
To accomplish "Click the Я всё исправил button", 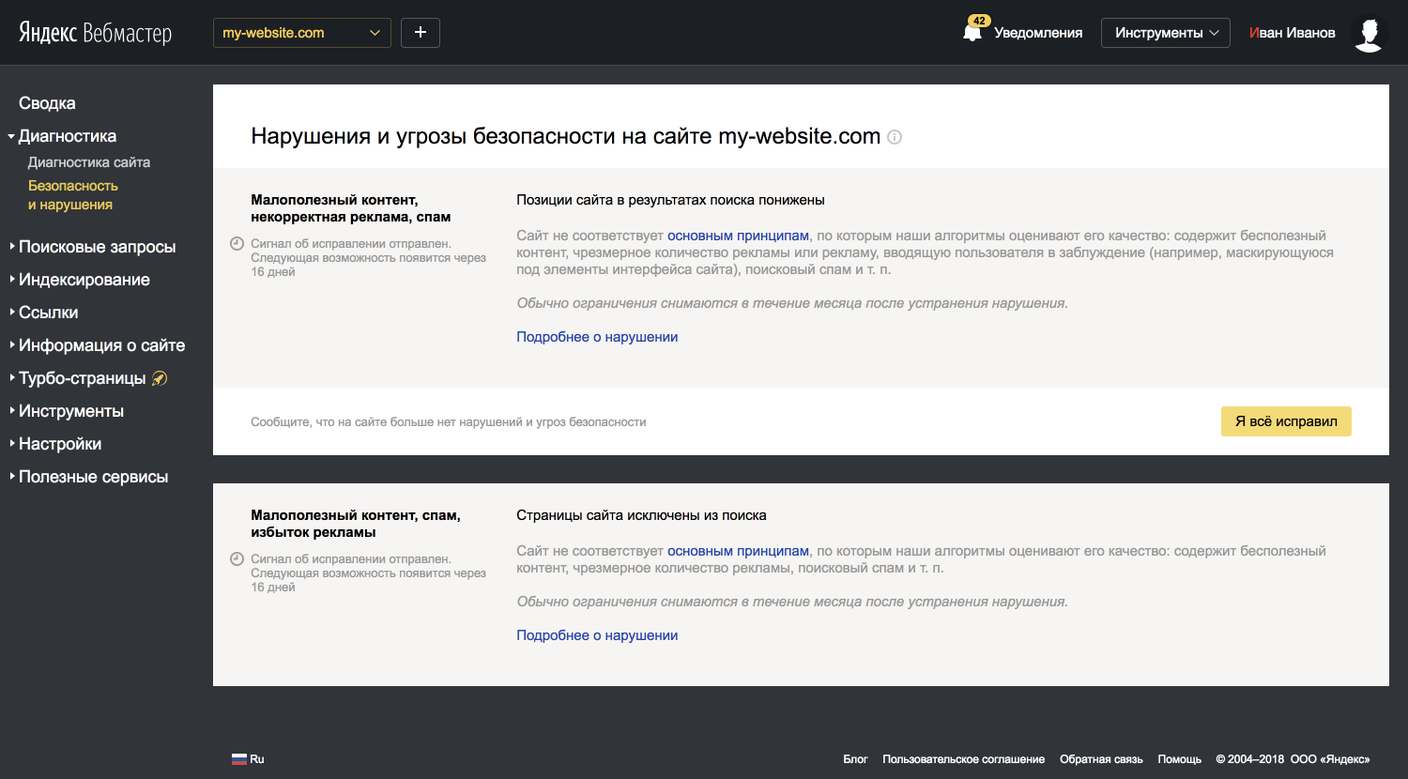I will [x=1286, y=421].
